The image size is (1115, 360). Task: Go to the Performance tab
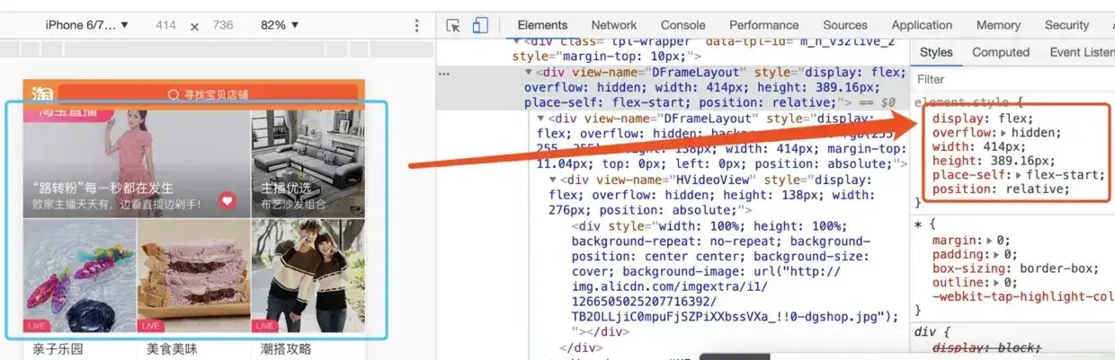coord(764,25)
